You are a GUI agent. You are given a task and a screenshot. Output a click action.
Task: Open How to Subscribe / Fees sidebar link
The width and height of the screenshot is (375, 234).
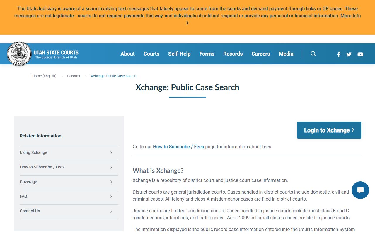coord(69,167)
